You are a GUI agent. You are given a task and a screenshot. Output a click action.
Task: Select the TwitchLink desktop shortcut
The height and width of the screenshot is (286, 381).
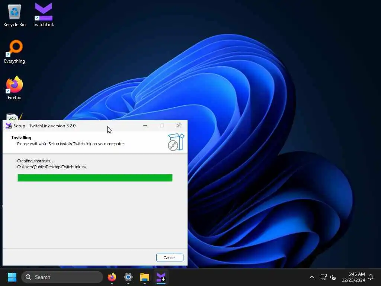(x=44, y=15)
